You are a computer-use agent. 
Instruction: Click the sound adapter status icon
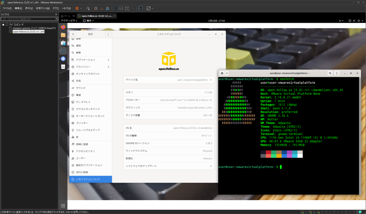point(318,212)
